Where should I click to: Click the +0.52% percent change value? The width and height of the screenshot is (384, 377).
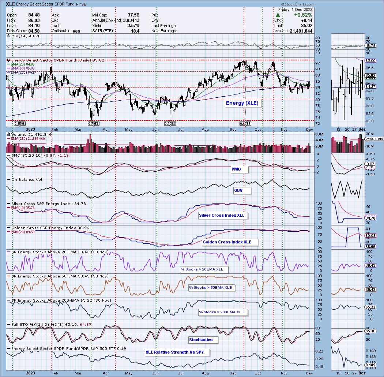[x=303, y=15]
